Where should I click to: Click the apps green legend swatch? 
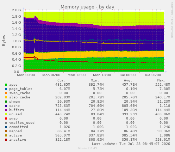[x=6, y=85]
